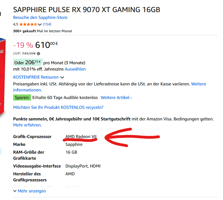Click the 610,00 € price
The image size is (223, 200).
(47, 45)
